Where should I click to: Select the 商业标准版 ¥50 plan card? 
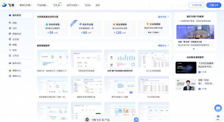[52, 28]
